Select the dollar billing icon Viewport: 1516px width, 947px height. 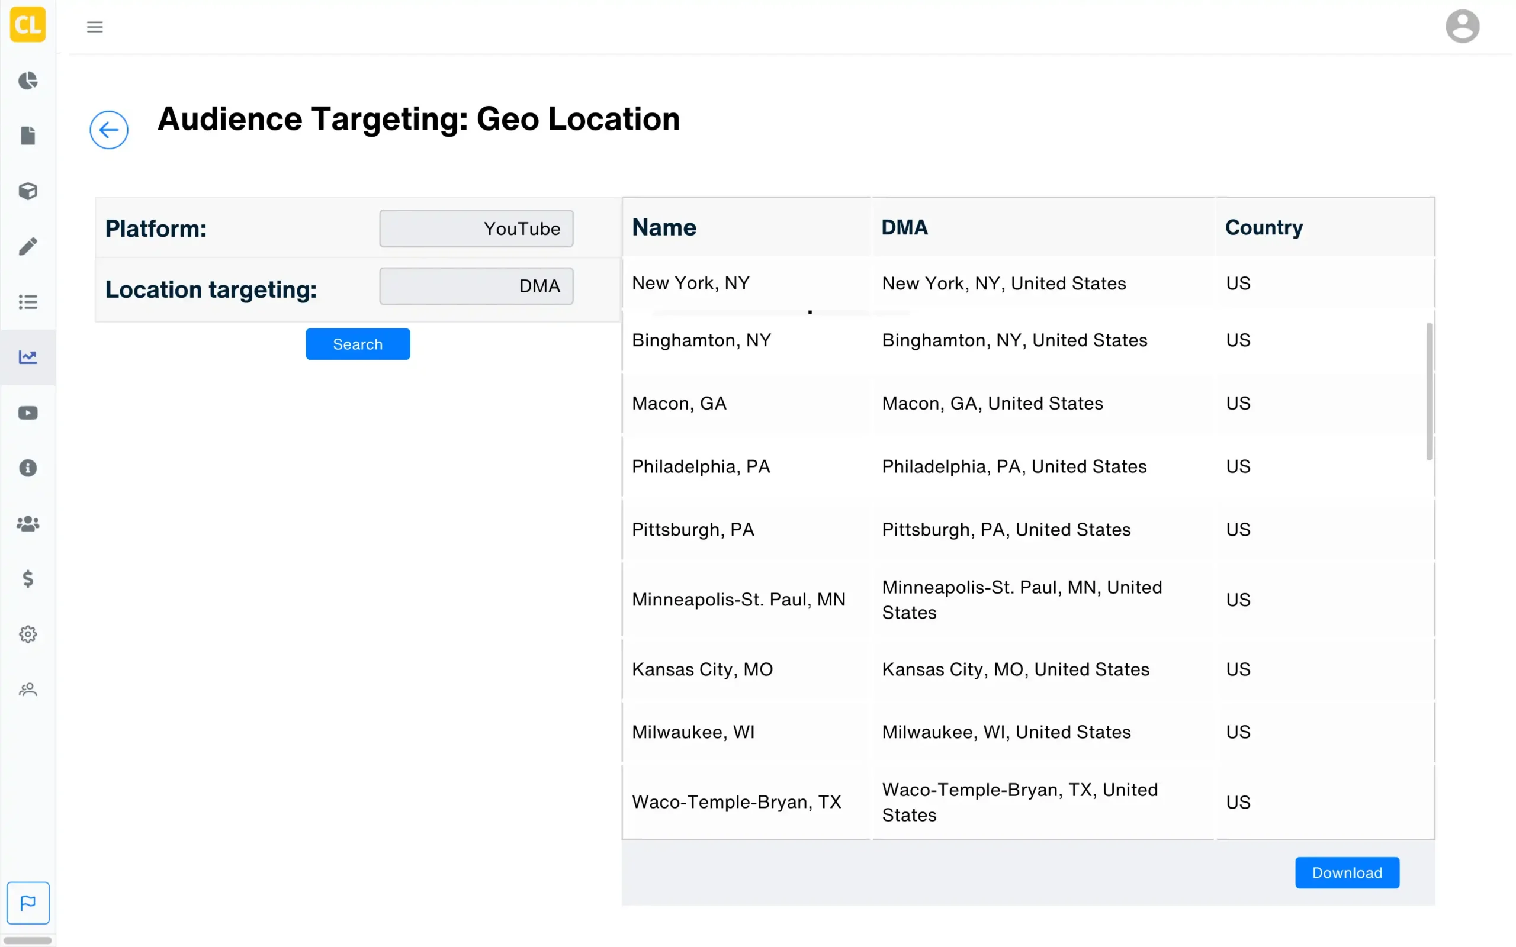tap(28, 579)
